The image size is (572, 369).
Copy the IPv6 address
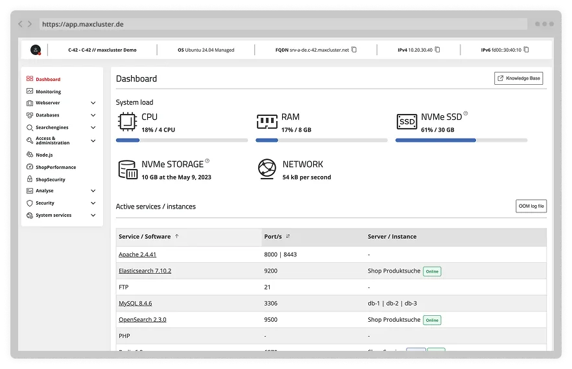tap(526, 50)
